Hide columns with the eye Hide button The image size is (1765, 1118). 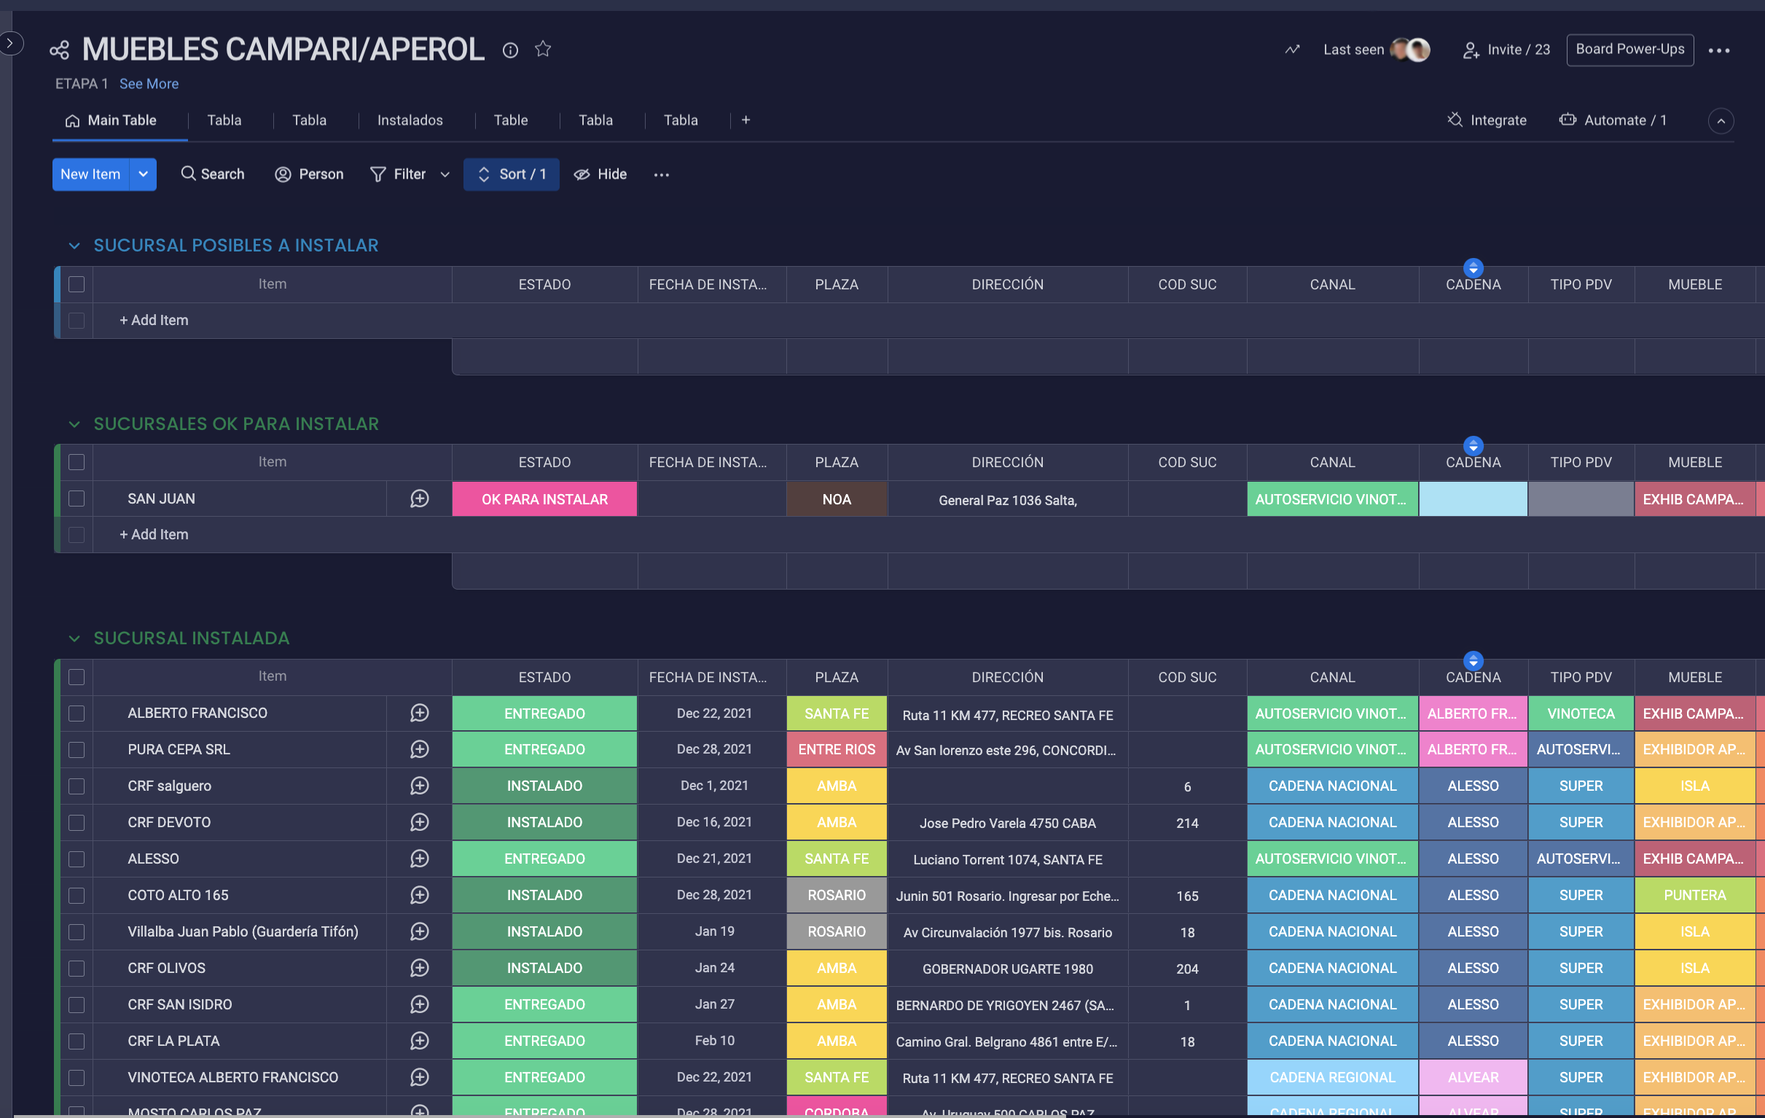600,174
